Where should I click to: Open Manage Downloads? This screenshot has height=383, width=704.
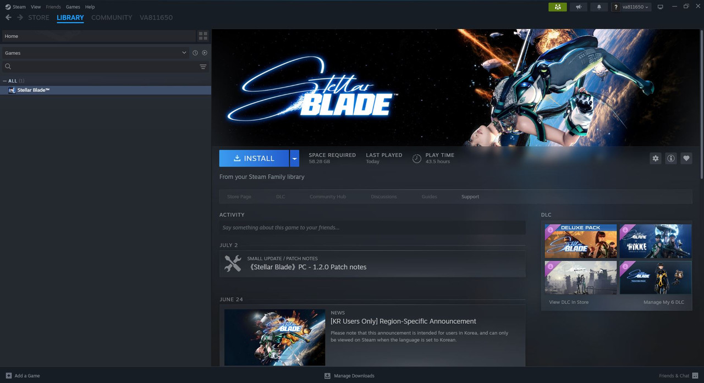click(x=349, y=376)
